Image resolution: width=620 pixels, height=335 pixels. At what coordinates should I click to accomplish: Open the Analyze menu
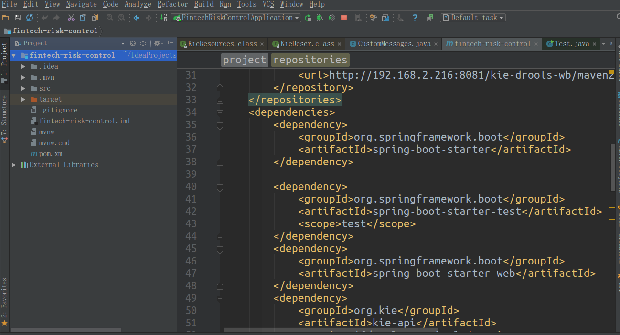138,4
